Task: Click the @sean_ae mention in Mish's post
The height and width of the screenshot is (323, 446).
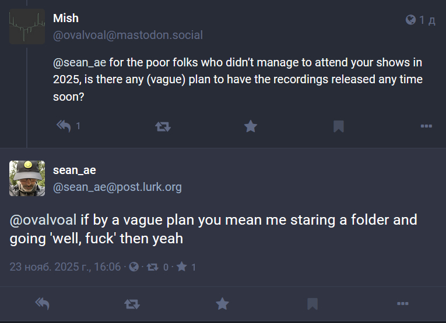Action: pos(78,62)
